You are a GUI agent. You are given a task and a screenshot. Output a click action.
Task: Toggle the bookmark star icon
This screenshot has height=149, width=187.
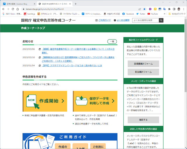point(144,9)
